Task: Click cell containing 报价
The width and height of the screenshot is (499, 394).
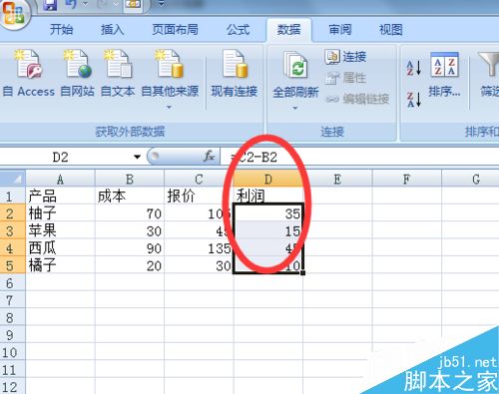Action: point(199,197)
